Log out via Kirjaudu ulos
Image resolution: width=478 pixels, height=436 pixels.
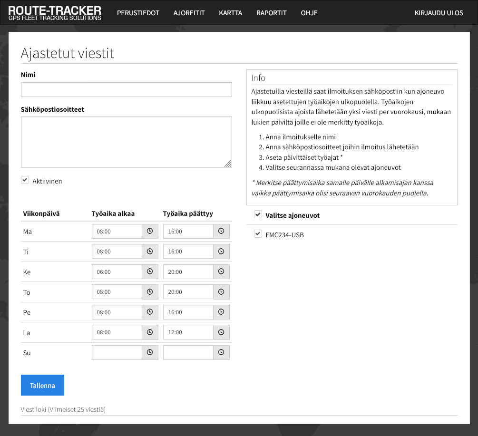point(439,13)
